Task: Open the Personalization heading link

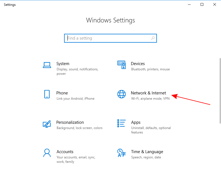Action: pos(70,122)
